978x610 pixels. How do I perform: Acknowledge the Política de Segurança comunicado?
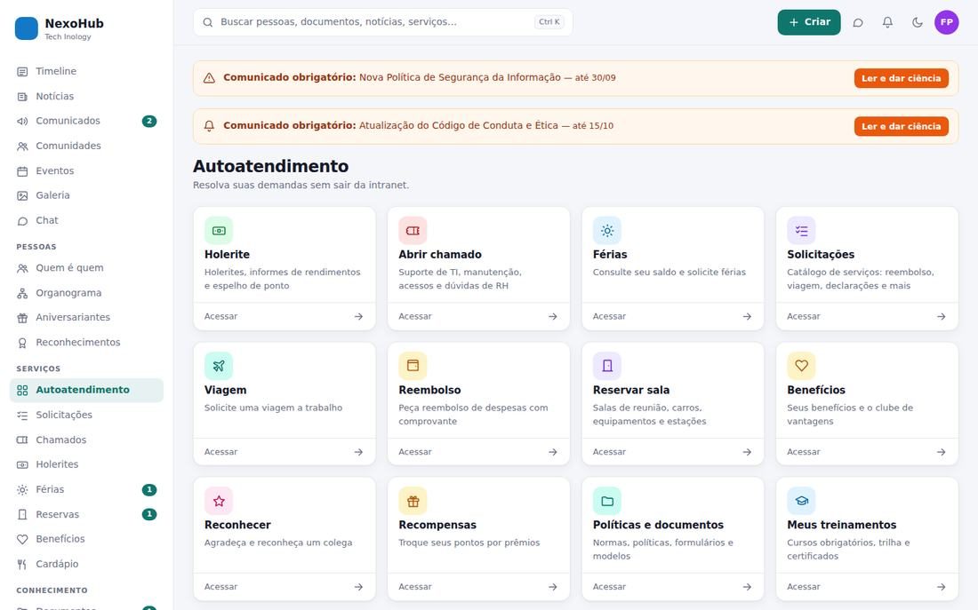coord(902,78)
